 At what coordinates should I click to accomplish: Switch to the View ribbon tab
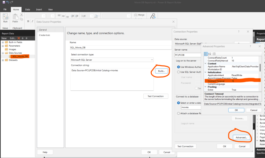coord(50,10)
